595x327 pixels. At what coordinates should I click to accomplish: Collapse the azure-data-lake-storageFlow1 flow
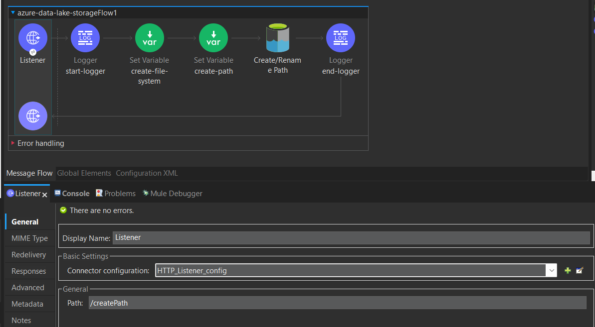point(12,12)
